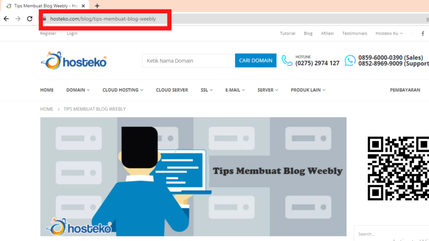
Task: Click the Ketik Nama Domain input field
Action: [x=187, y=61]
